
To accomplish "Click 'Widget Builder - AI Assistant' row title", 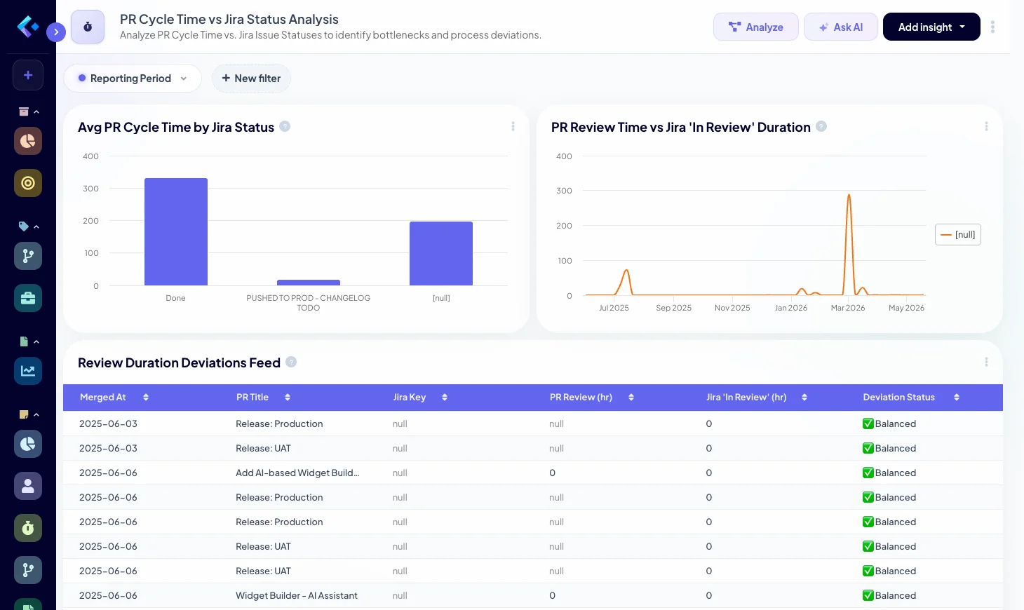I will (297, 595).
